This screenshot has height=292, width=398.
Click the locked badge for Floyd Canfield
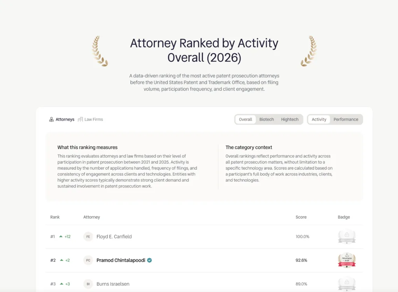tap(346, 236)
